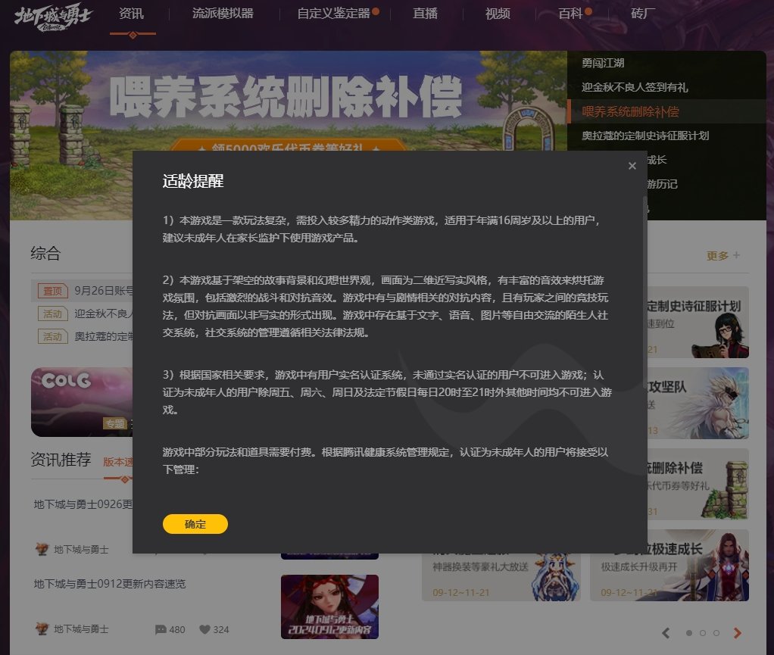Open the COLG 专题 thumbnail
This screenshot has width=774, height=655.
pyautogui.click(x=82, y=402)
